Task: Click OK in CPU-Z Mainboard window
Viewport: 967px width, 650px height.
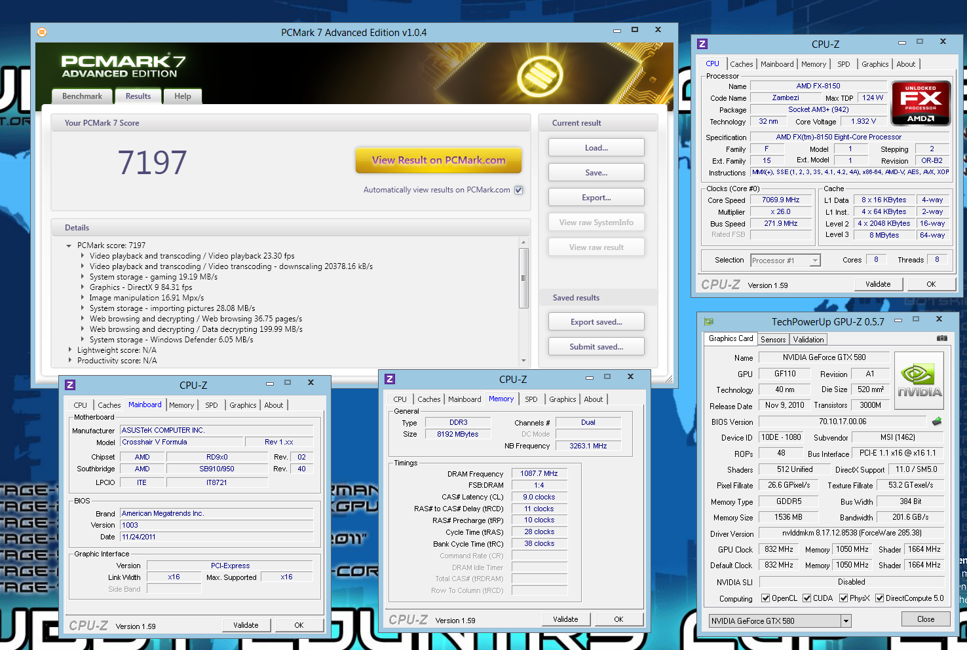Action: click(299, 625)
